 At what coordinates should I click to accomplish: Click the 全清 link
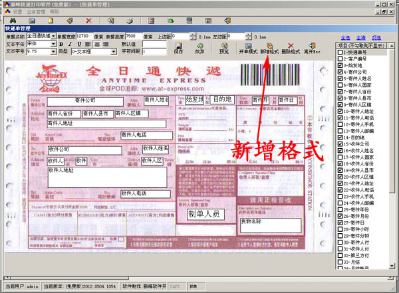point(361,38)
